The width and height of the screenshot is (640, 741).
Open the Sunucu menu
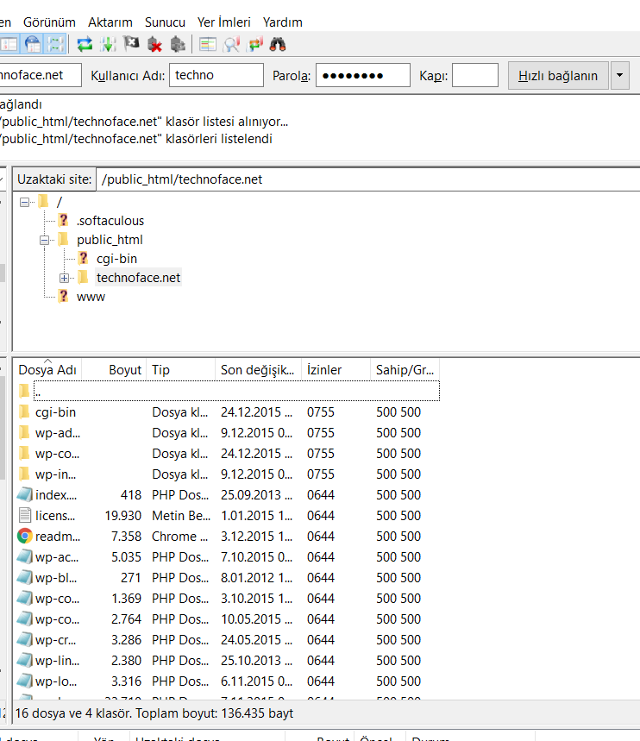tap(165, 22)
